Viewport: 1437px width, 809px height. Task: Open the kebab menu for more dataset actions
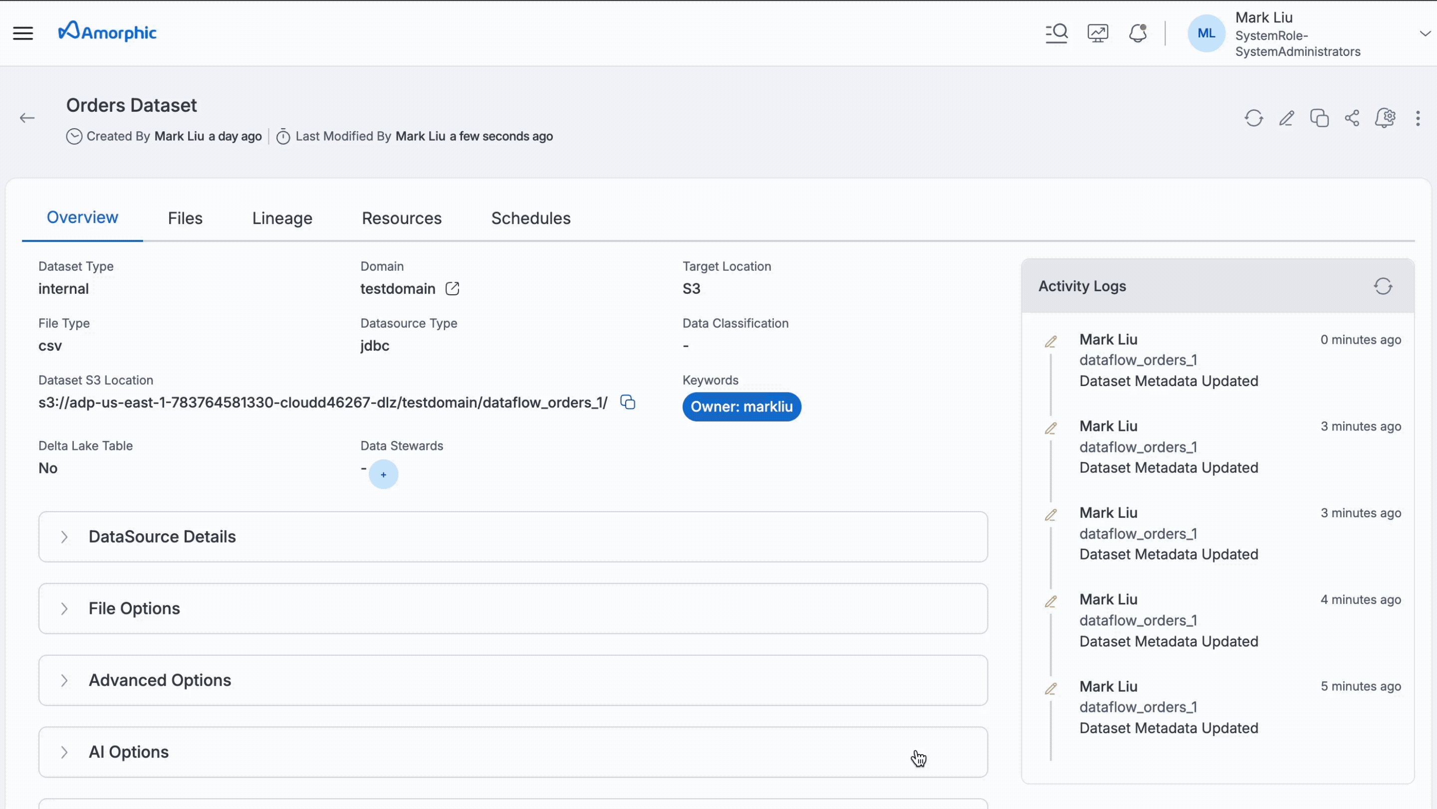(1418, 118)
